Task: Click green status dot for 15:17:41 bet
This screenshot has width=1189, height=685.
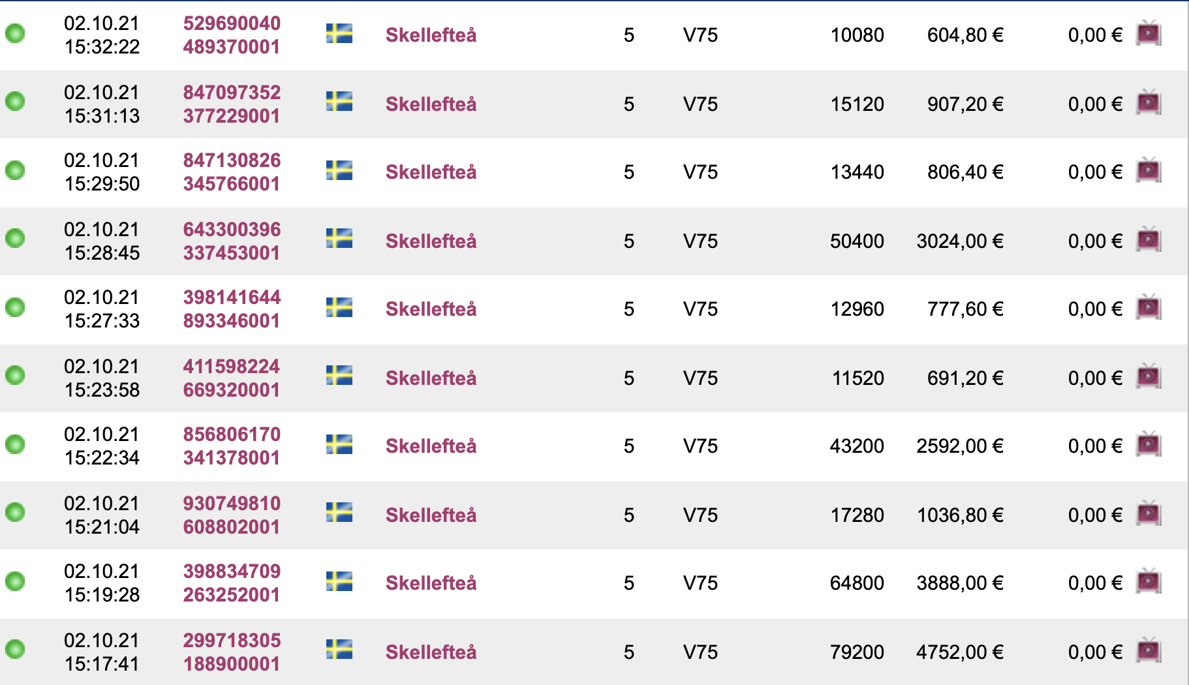Action: [x=15, y=649]
